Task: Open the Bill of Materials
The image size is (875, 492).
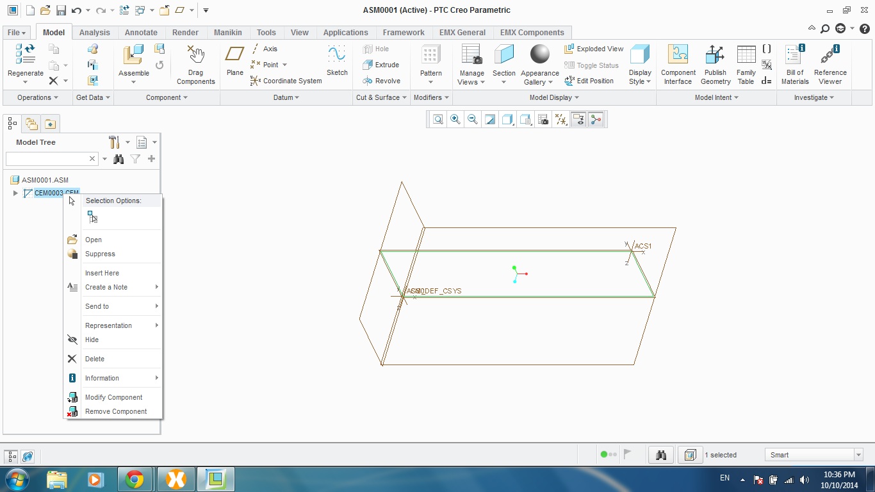Action: pos(795,64)
